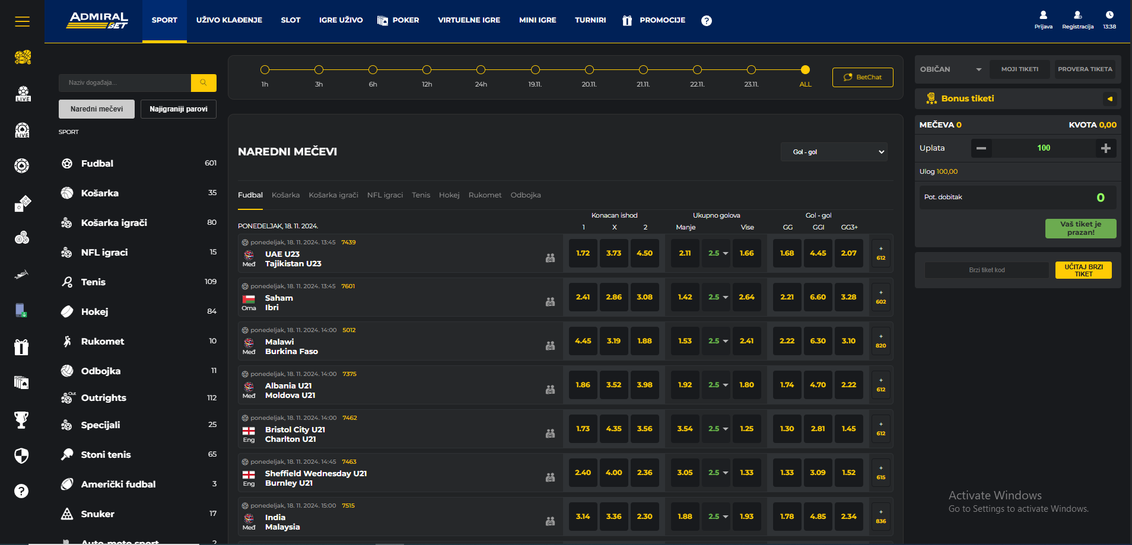Screen dimensions: 1132x545
Task: Switch to the Košarka tab
Action: point(285,195)
